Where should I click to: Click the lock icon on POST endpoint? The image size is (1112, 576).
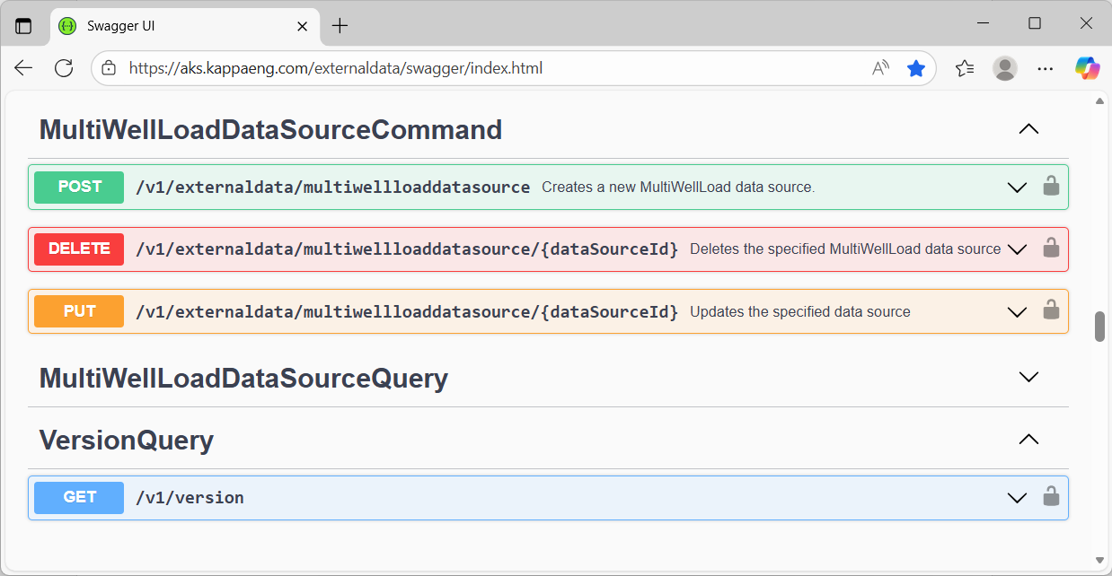(x=1050, y=187)
